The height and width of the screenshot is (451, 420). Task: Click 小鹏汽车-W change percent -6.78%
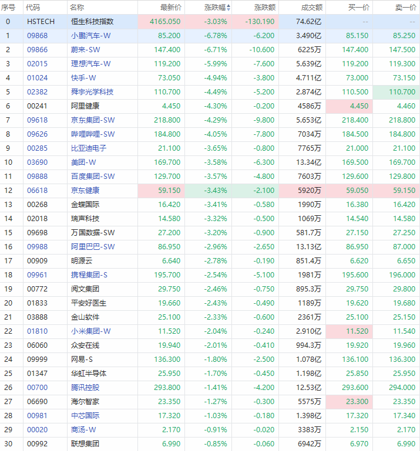[216, 36]
